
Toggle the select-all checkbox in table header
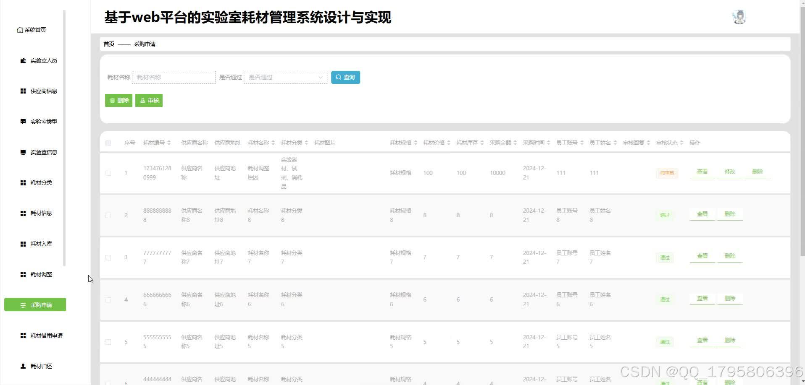coord(108,143)
